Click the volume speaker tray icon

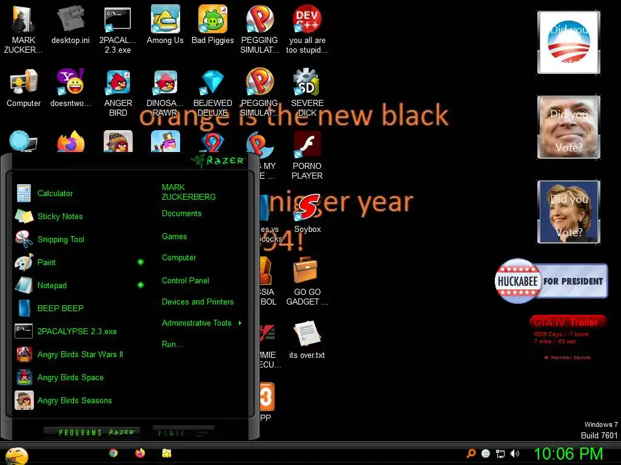pos(515,453)
